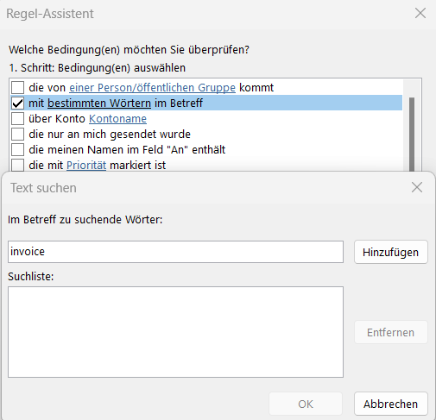Open the 'Kontoname' link
This screenshot has height=420, width=436.
117,119
